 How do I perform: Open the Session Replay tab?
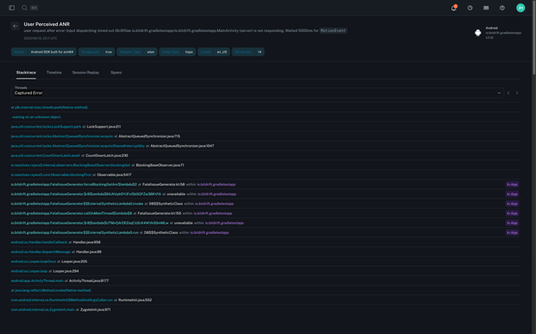point(86,72)
